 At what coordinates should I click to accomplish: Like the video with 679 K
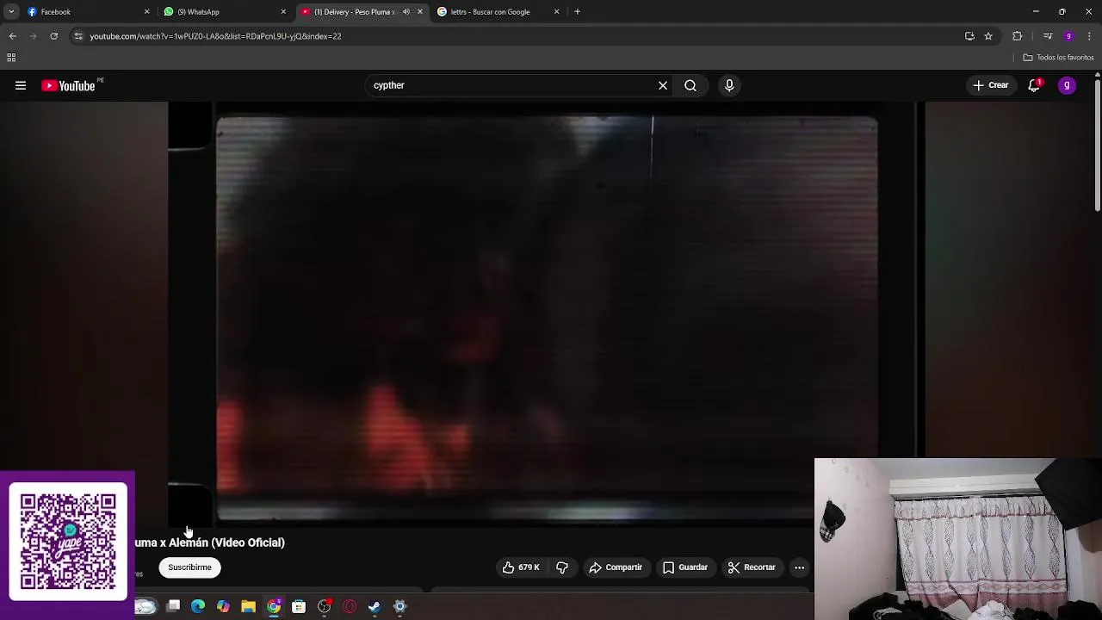coord(521,567)
